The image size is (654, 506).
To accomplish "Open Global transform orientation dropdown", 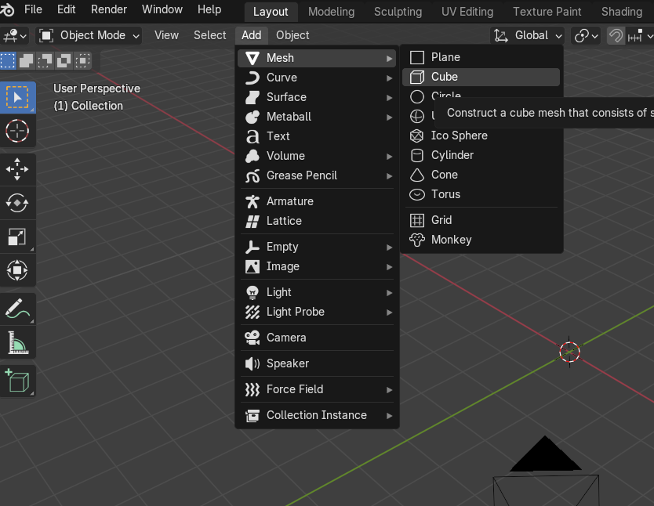I will pos(528,35).
